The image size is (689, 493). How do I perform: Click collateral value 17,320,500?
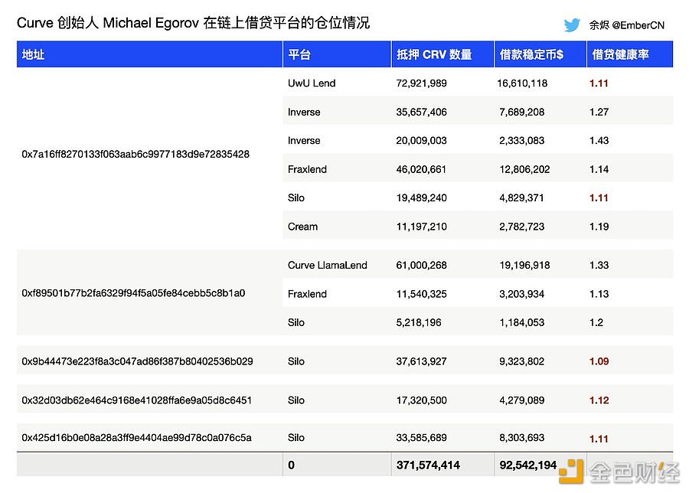(421, 400)
